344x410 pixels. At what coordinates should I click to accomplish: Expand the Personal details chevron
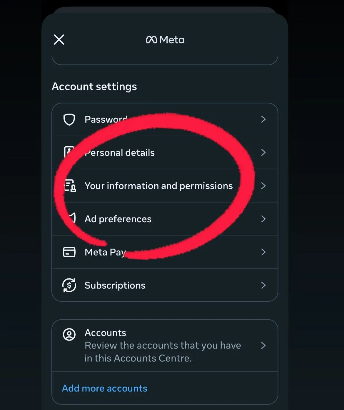263,152
